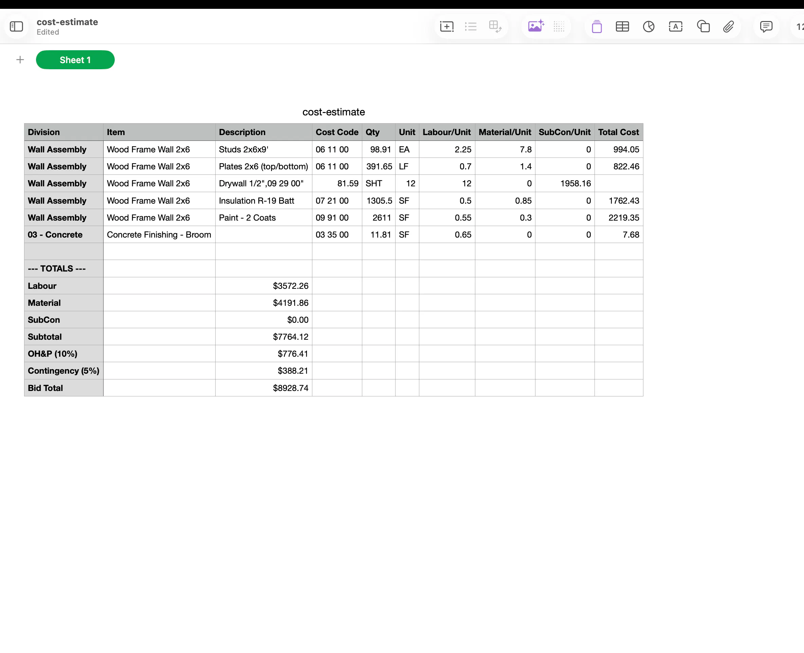Click the 7.68 total cost cell
Viewport: 804px width, 653px height.
tap(619, 234)
